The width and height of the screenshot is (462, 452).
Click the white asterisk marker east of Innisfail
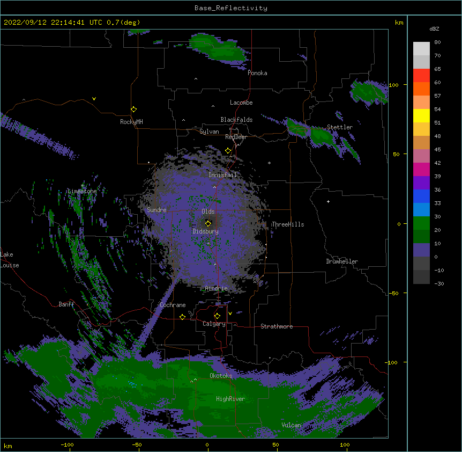click(x=269, y=163)
